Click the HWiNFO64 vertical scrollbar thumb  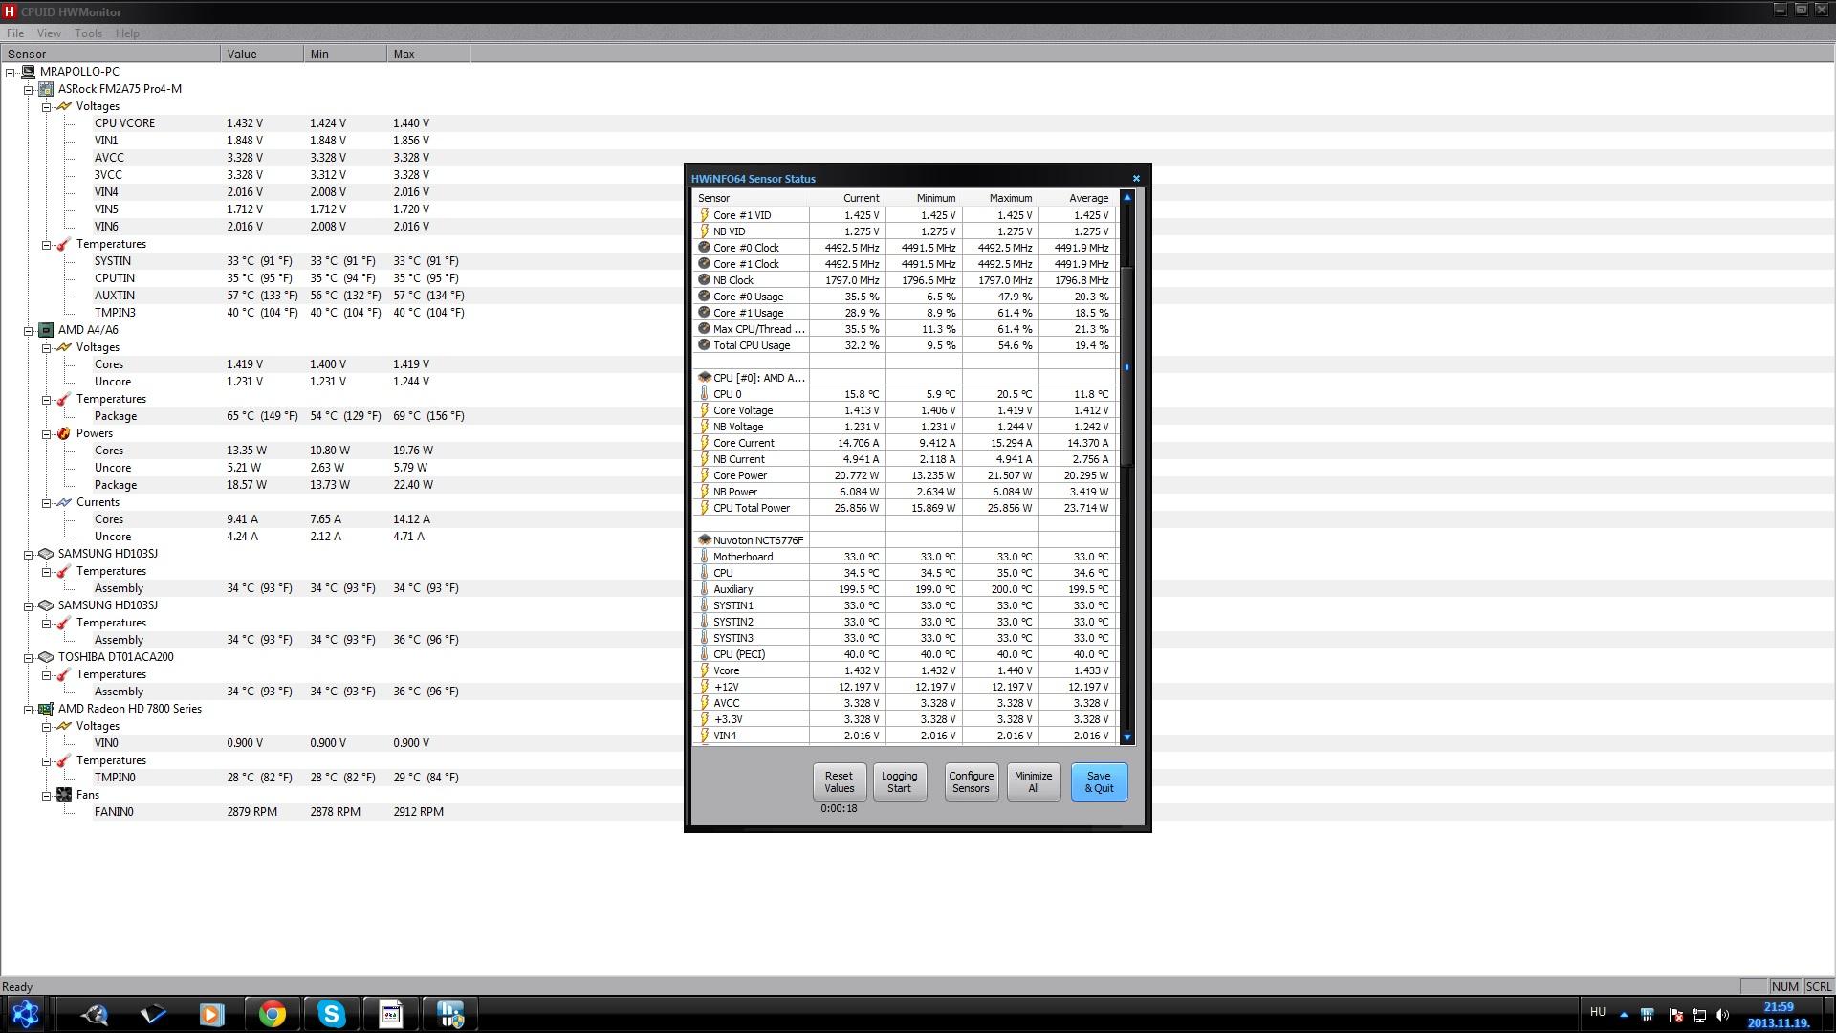pos(1127,367)
